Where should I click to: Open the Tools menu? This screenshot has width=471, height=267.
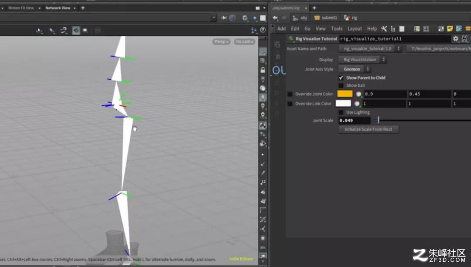pyautogui.click(x=337, y=29)
